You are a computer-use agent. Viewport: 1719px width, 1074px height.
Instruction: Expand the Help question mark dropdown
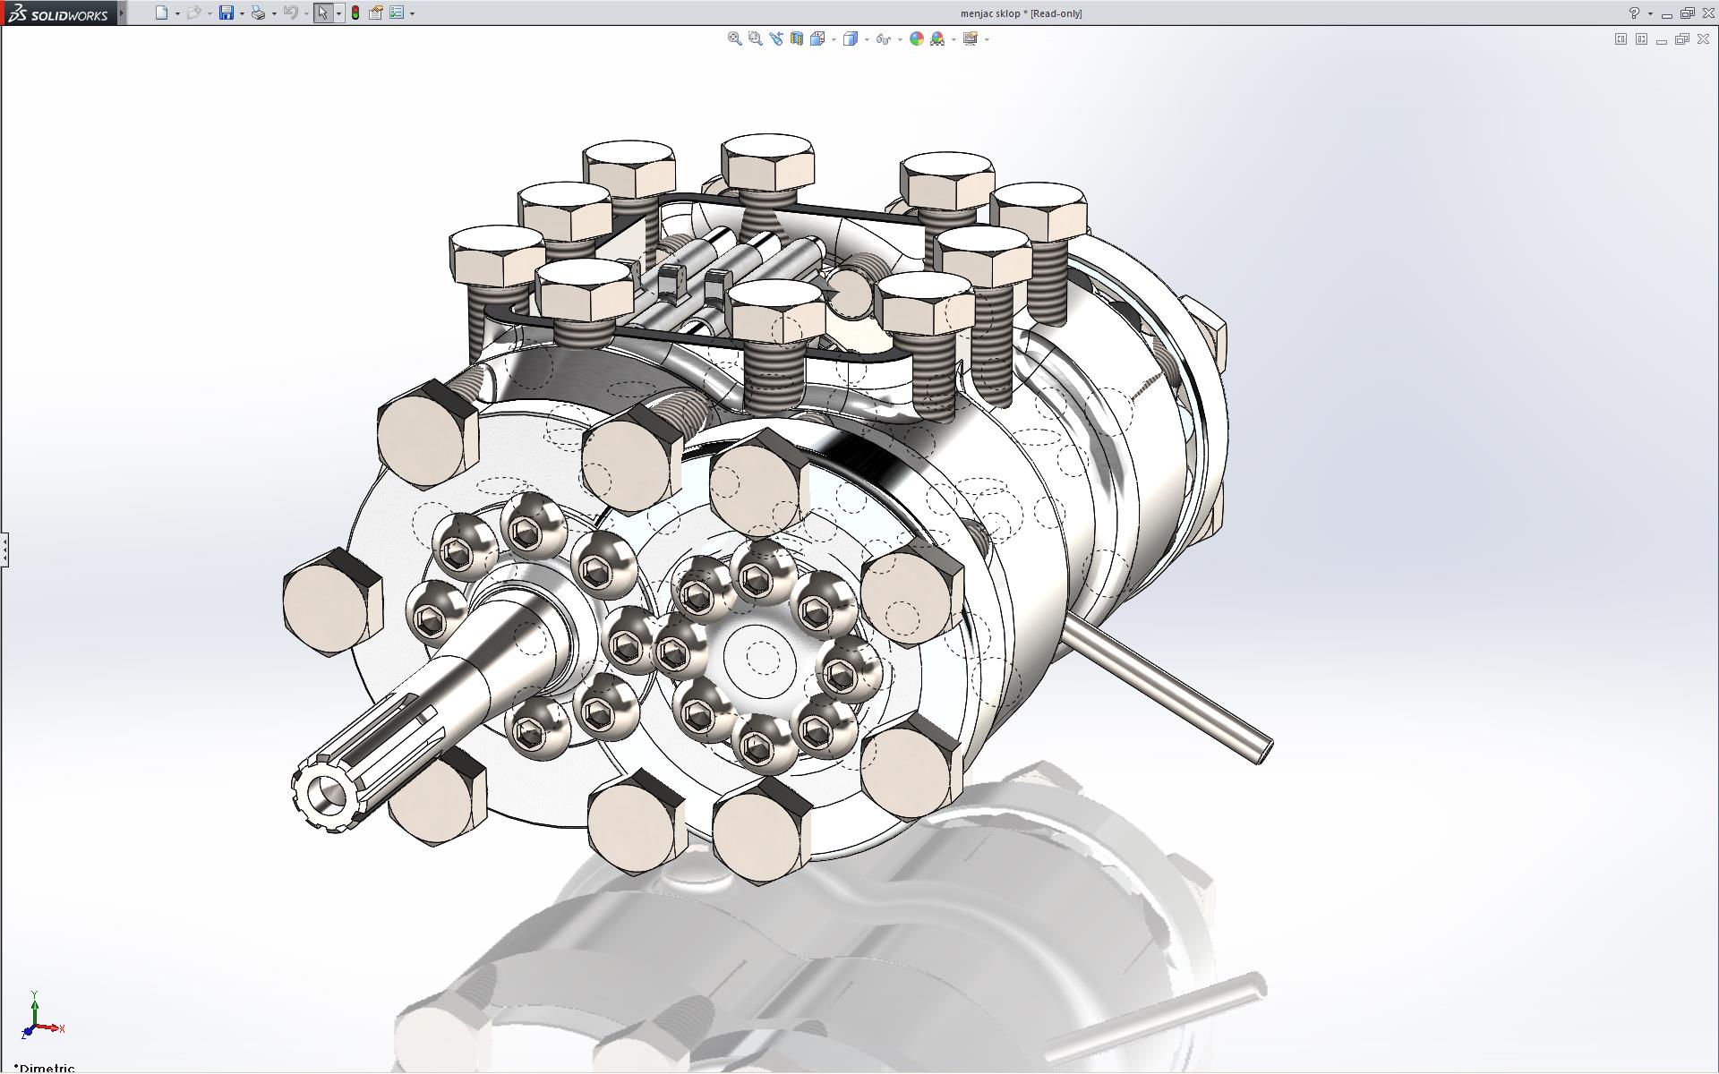(1650, 13)
